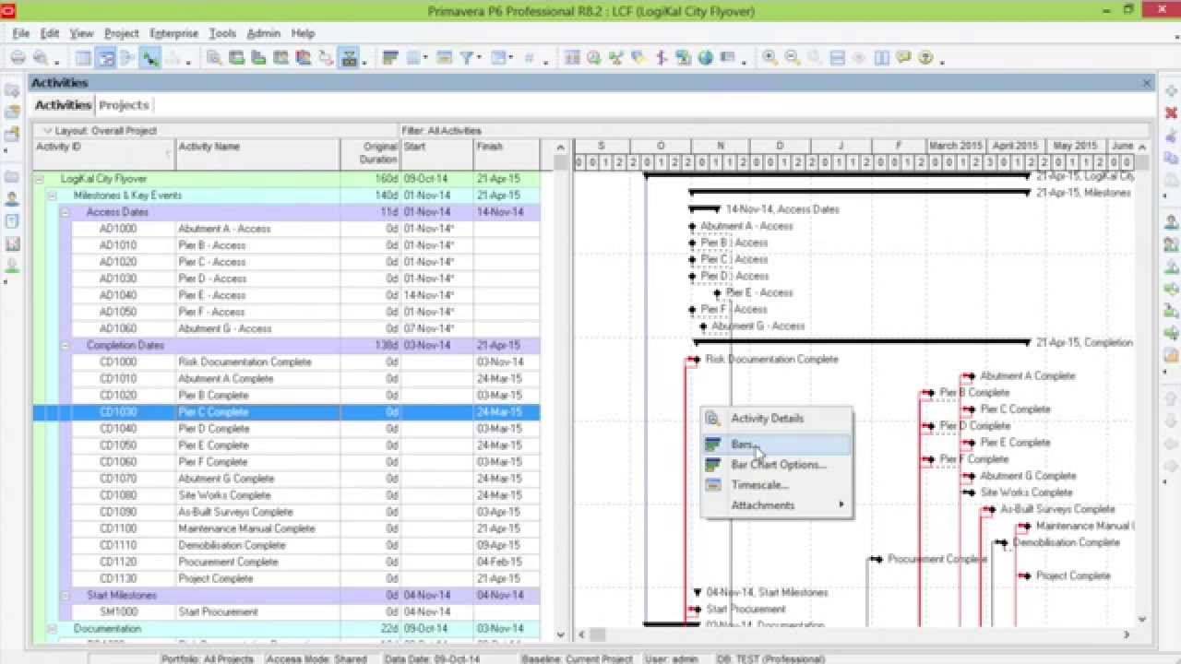Select the SM1000 Start Procurement row

pos(287,612)
